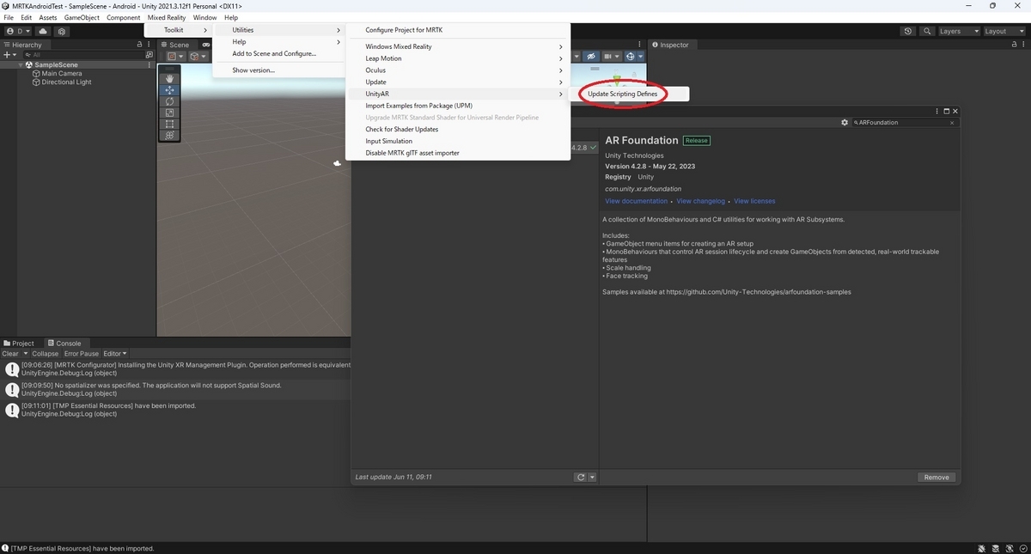Viewport: 1031px width, 554px height.
Task: Select the Rect tool
Action: pos(170,124)
